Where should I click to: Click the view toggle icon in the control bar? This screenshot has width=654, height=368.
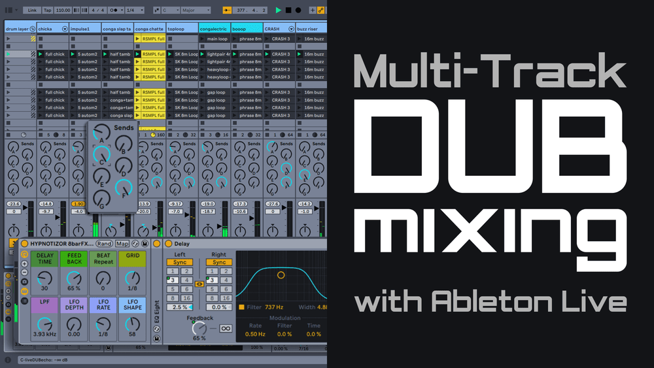[9, 10]
